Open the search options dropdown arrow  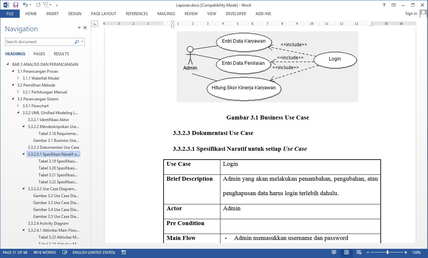coord(82,42)
